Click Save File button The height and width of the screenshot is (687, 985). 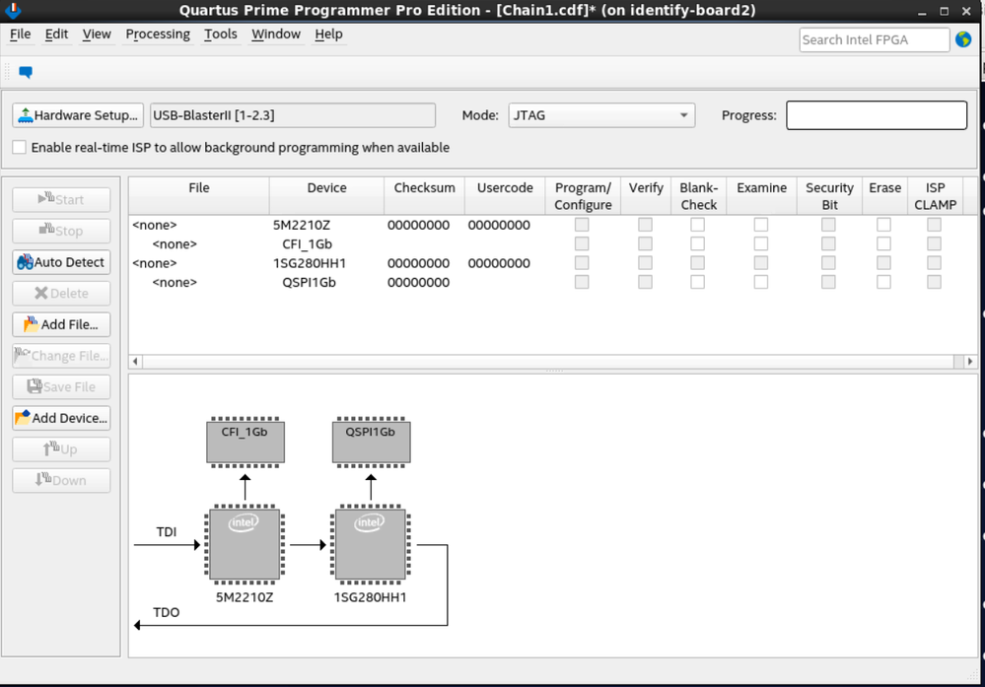click(61, 386)
